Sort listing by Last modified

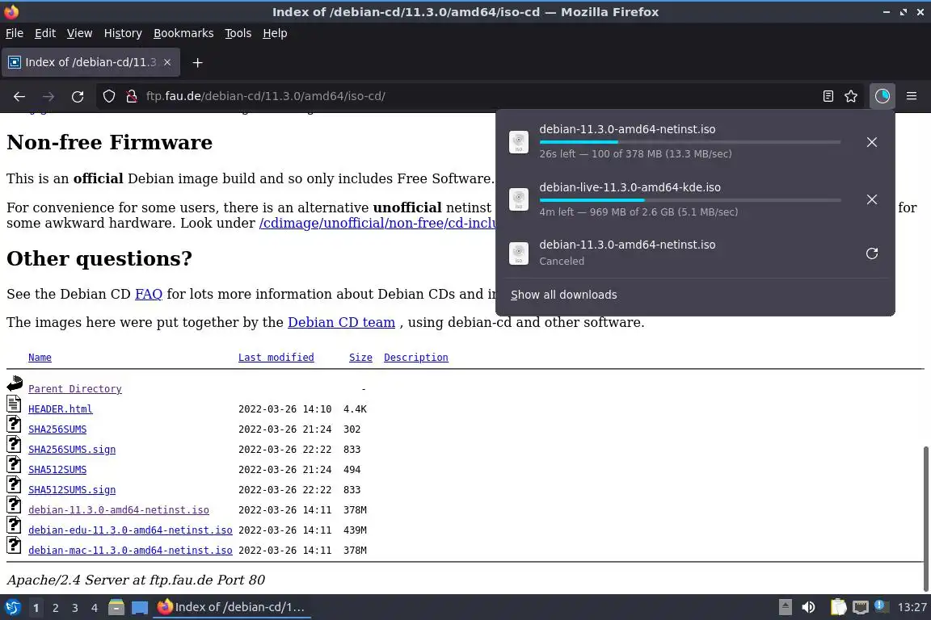(x=276, y=357)
